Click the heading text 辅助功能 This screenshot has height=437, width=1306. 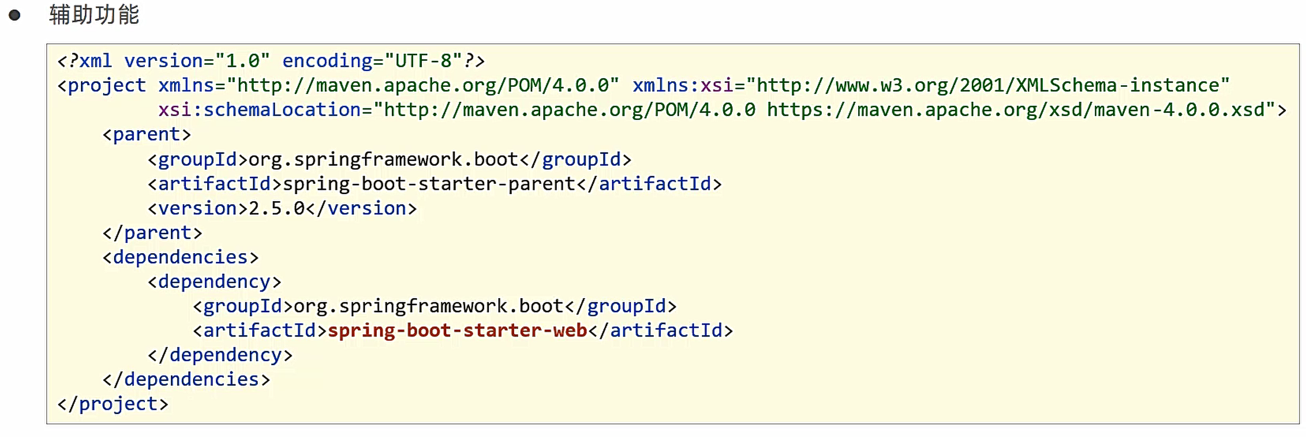coord(94,14)
